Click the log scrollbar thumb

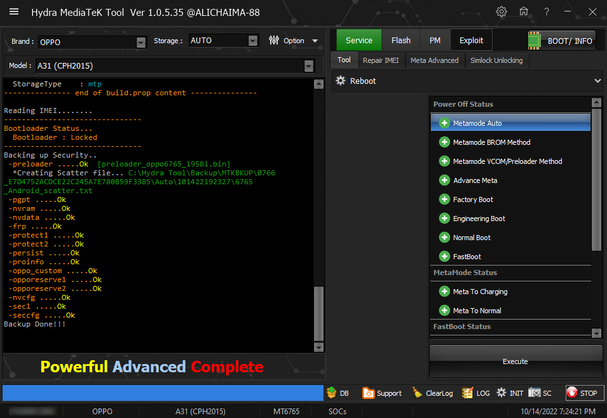point(318,314)
